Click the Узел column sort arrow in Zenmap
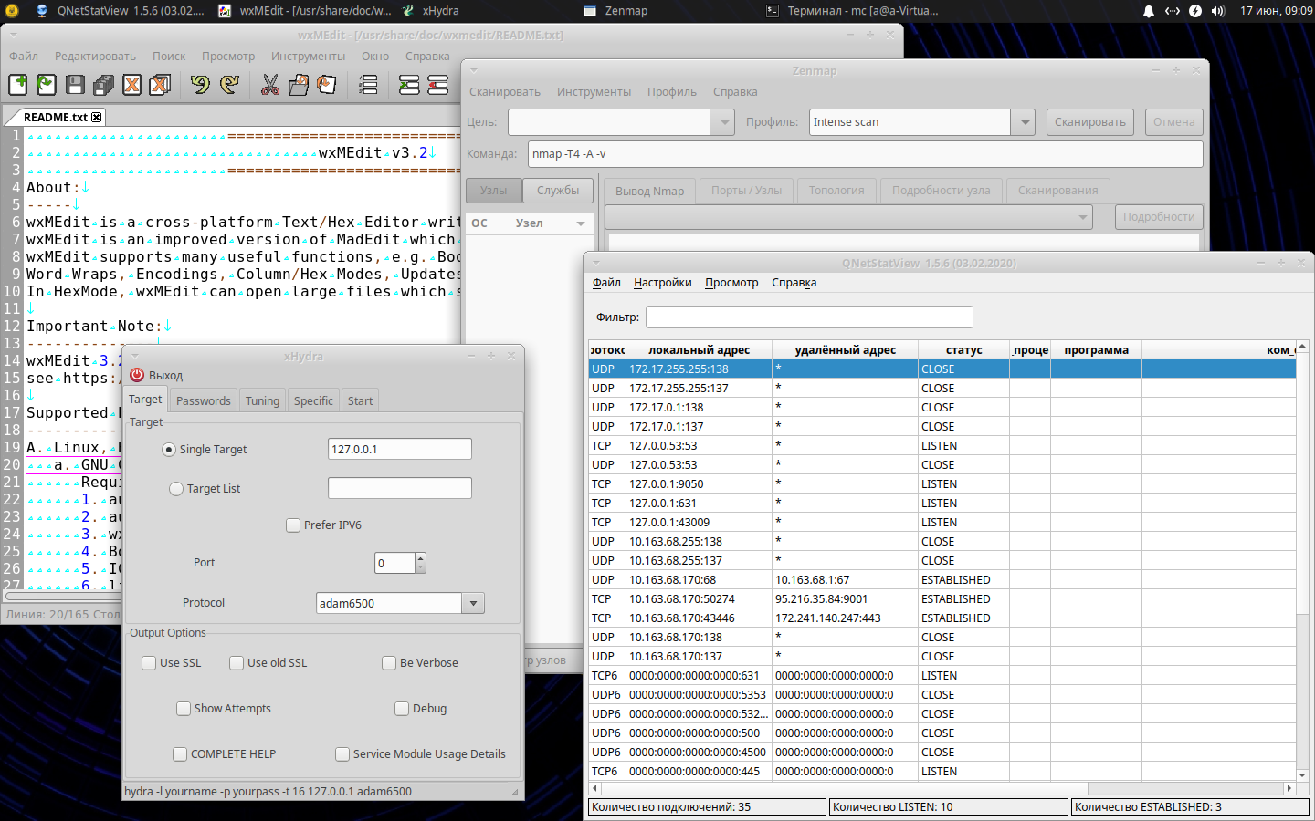1315x821 pixels. click(x=580, y=223)
